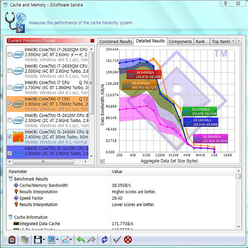This screenshot has width=248, height=248.
Task: Click processor list horizontal scroll-left arrow
Action: [x=10, y=162]
